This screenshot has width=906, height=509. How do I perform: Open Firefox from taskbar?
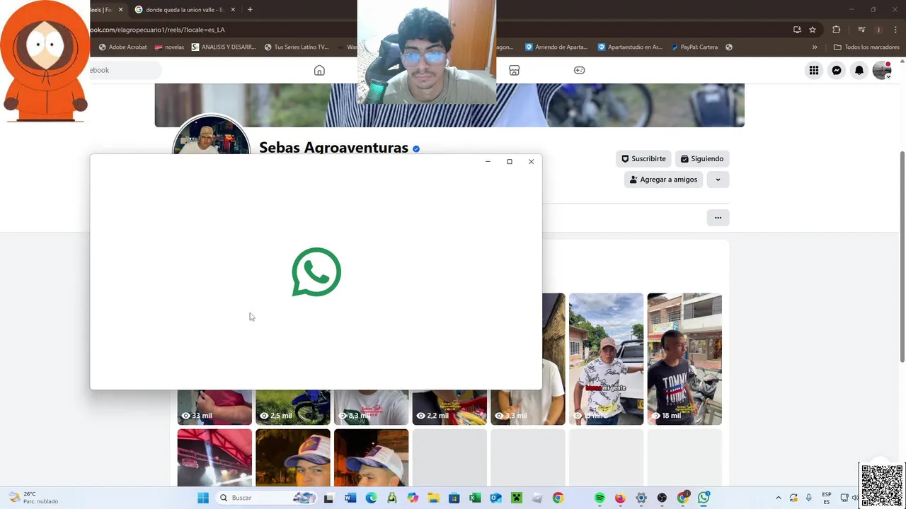(620, 498)
